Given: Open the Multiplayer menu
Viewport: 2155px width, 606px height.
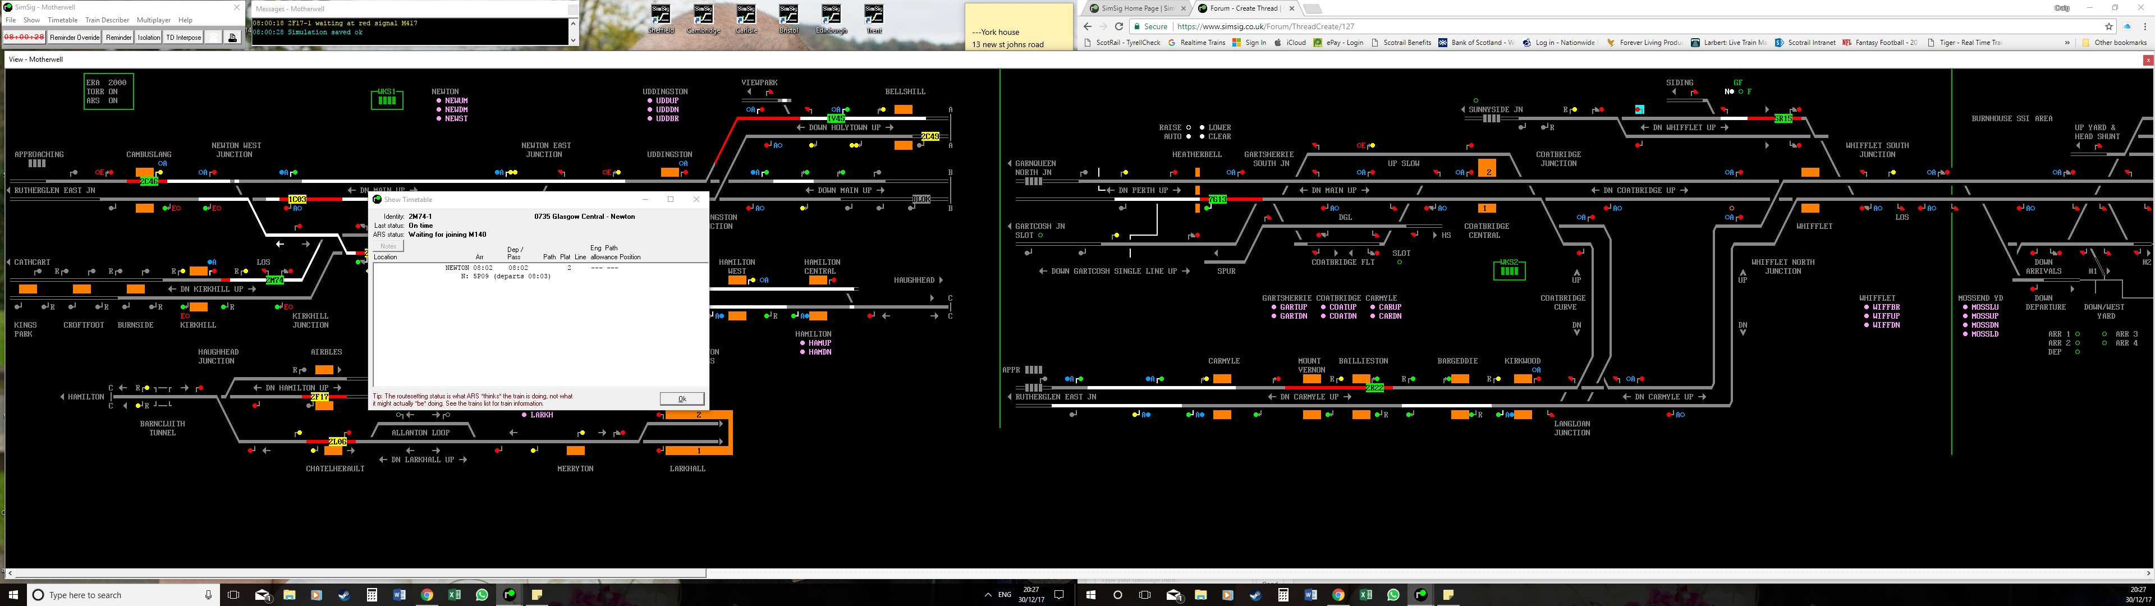Looking at the screenshot, I should point(154,20).
